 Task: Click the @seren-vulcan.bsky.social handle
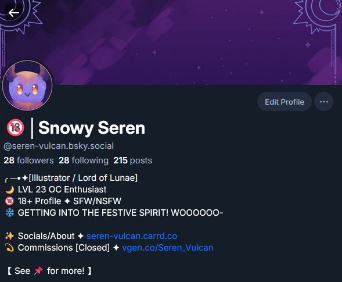59,146
